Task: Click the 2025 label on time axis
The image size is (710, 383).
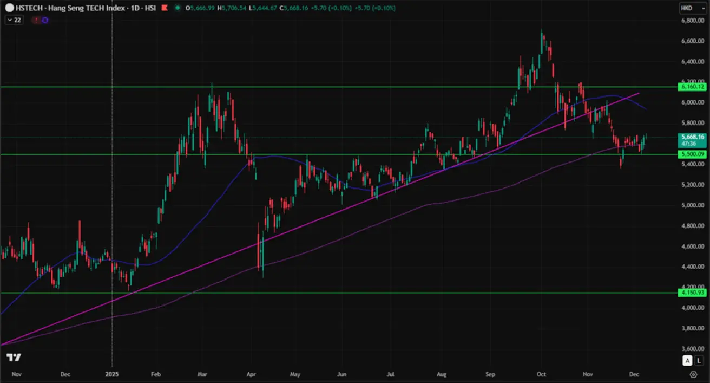Action: (112, 374)
